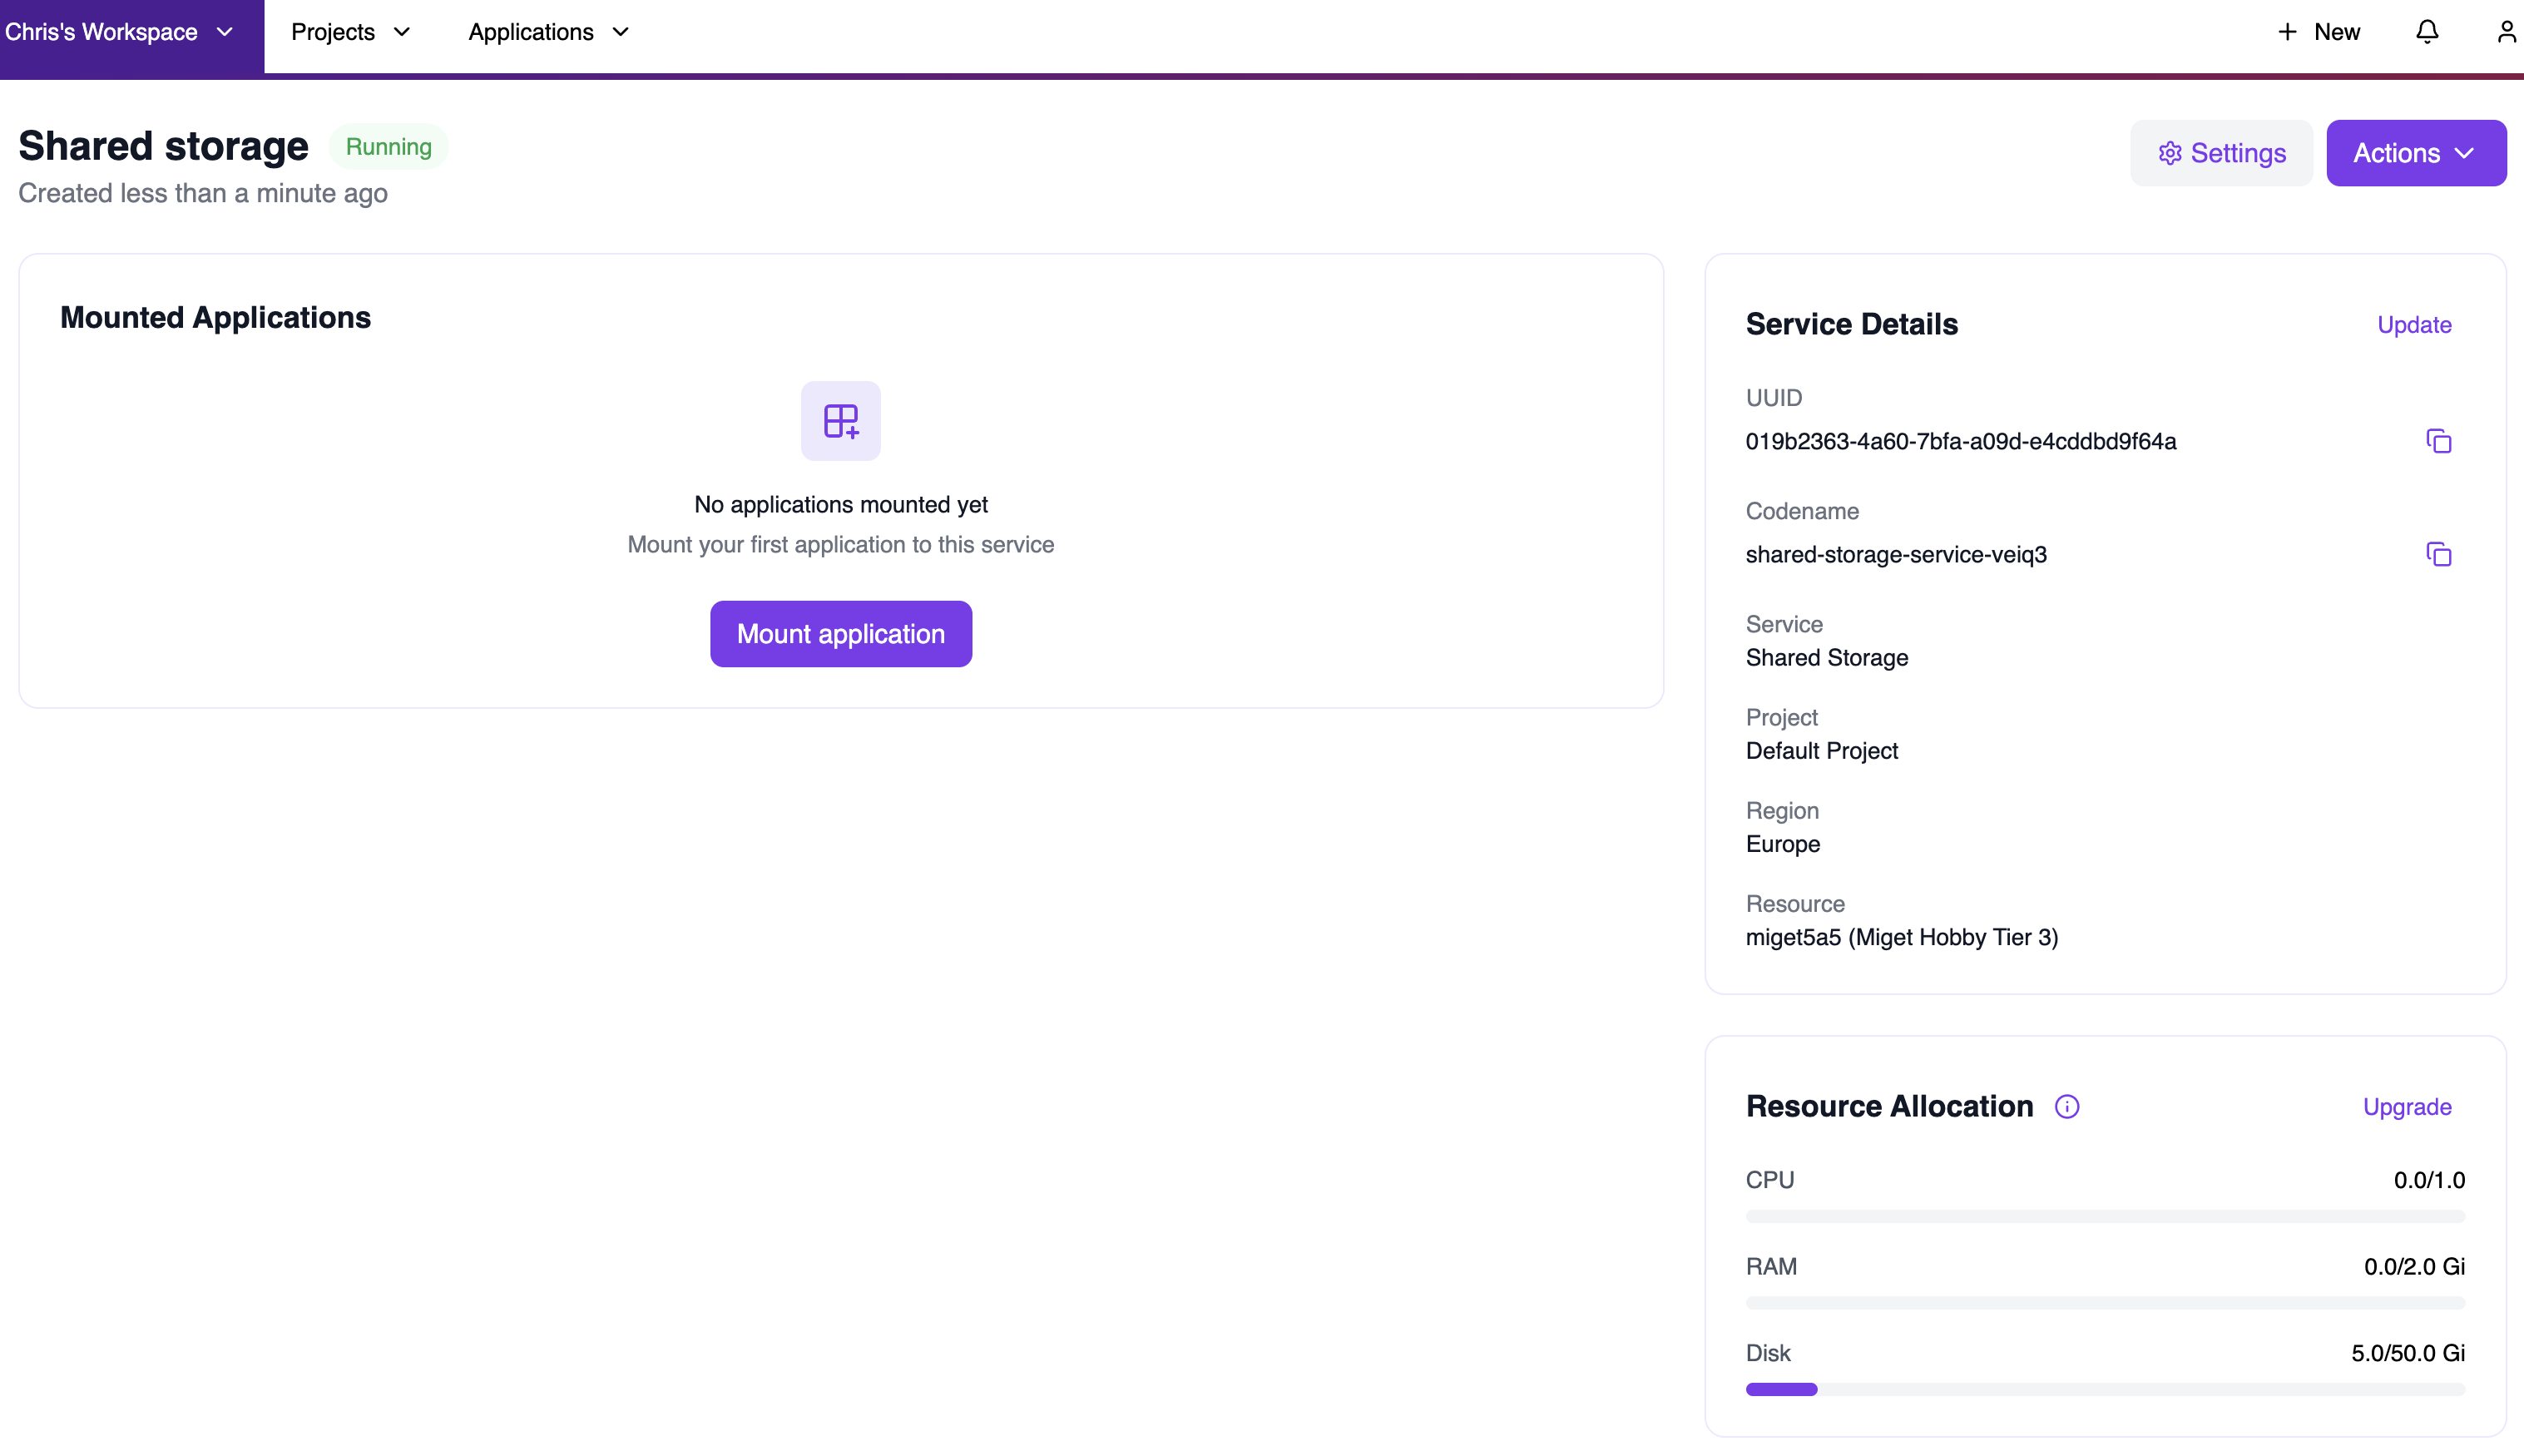Image resolution: width=2524 pixels, height=1456 pixels.
Task: Click the Resource Allocation info icon
Action: pos(2066,1106)
